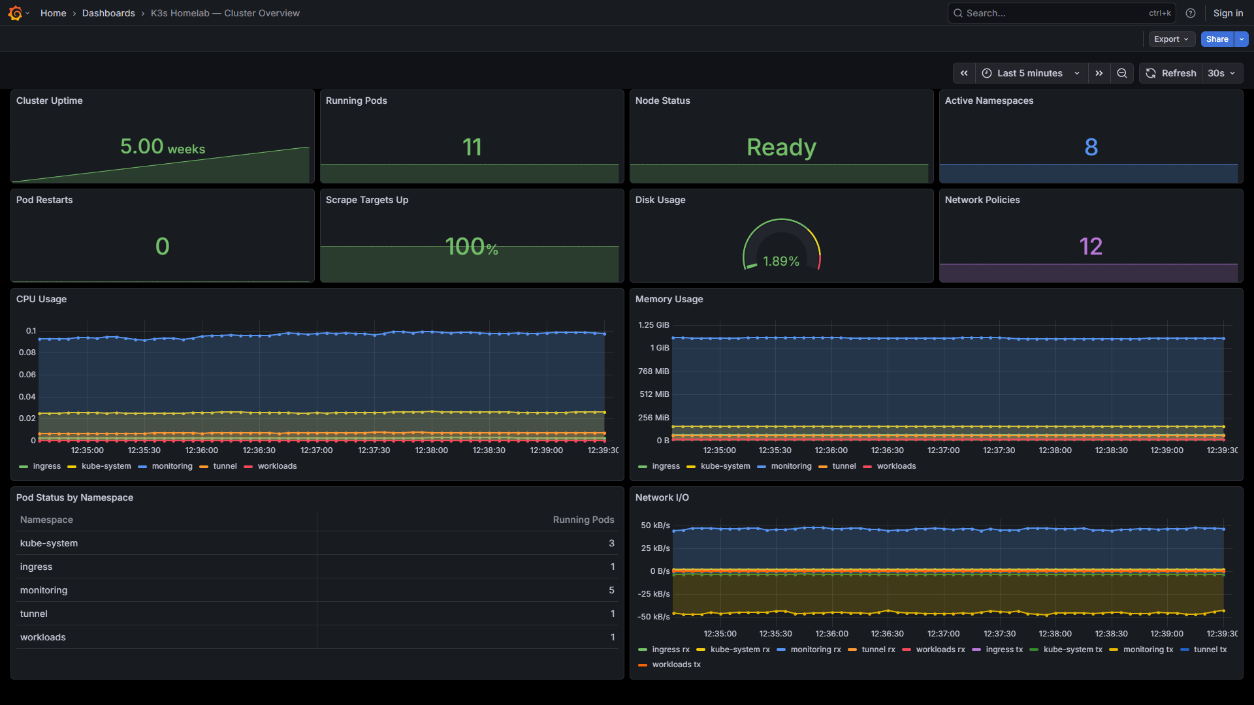Click the time range zoom out icon

pos(1121,73)
